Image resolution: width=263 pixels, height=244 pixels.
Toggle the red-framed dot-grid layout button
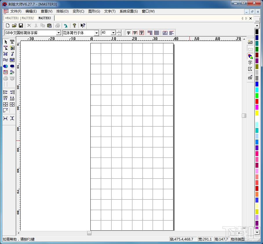[165, 33]
